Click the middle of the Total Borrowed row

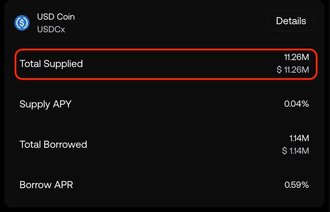[165, 145]
